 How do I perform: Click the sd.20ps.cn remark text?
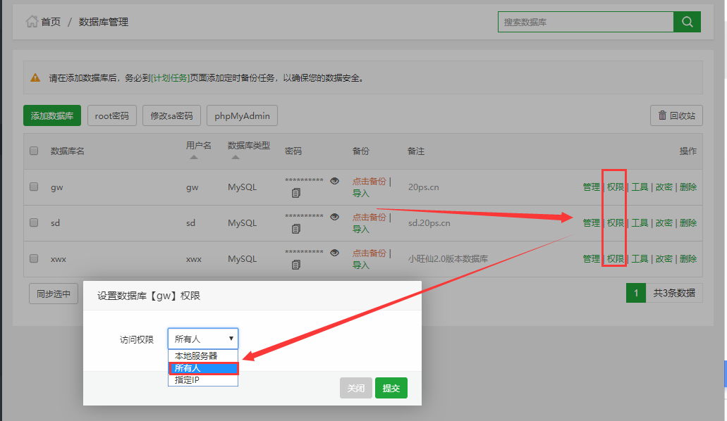[429, 222]
